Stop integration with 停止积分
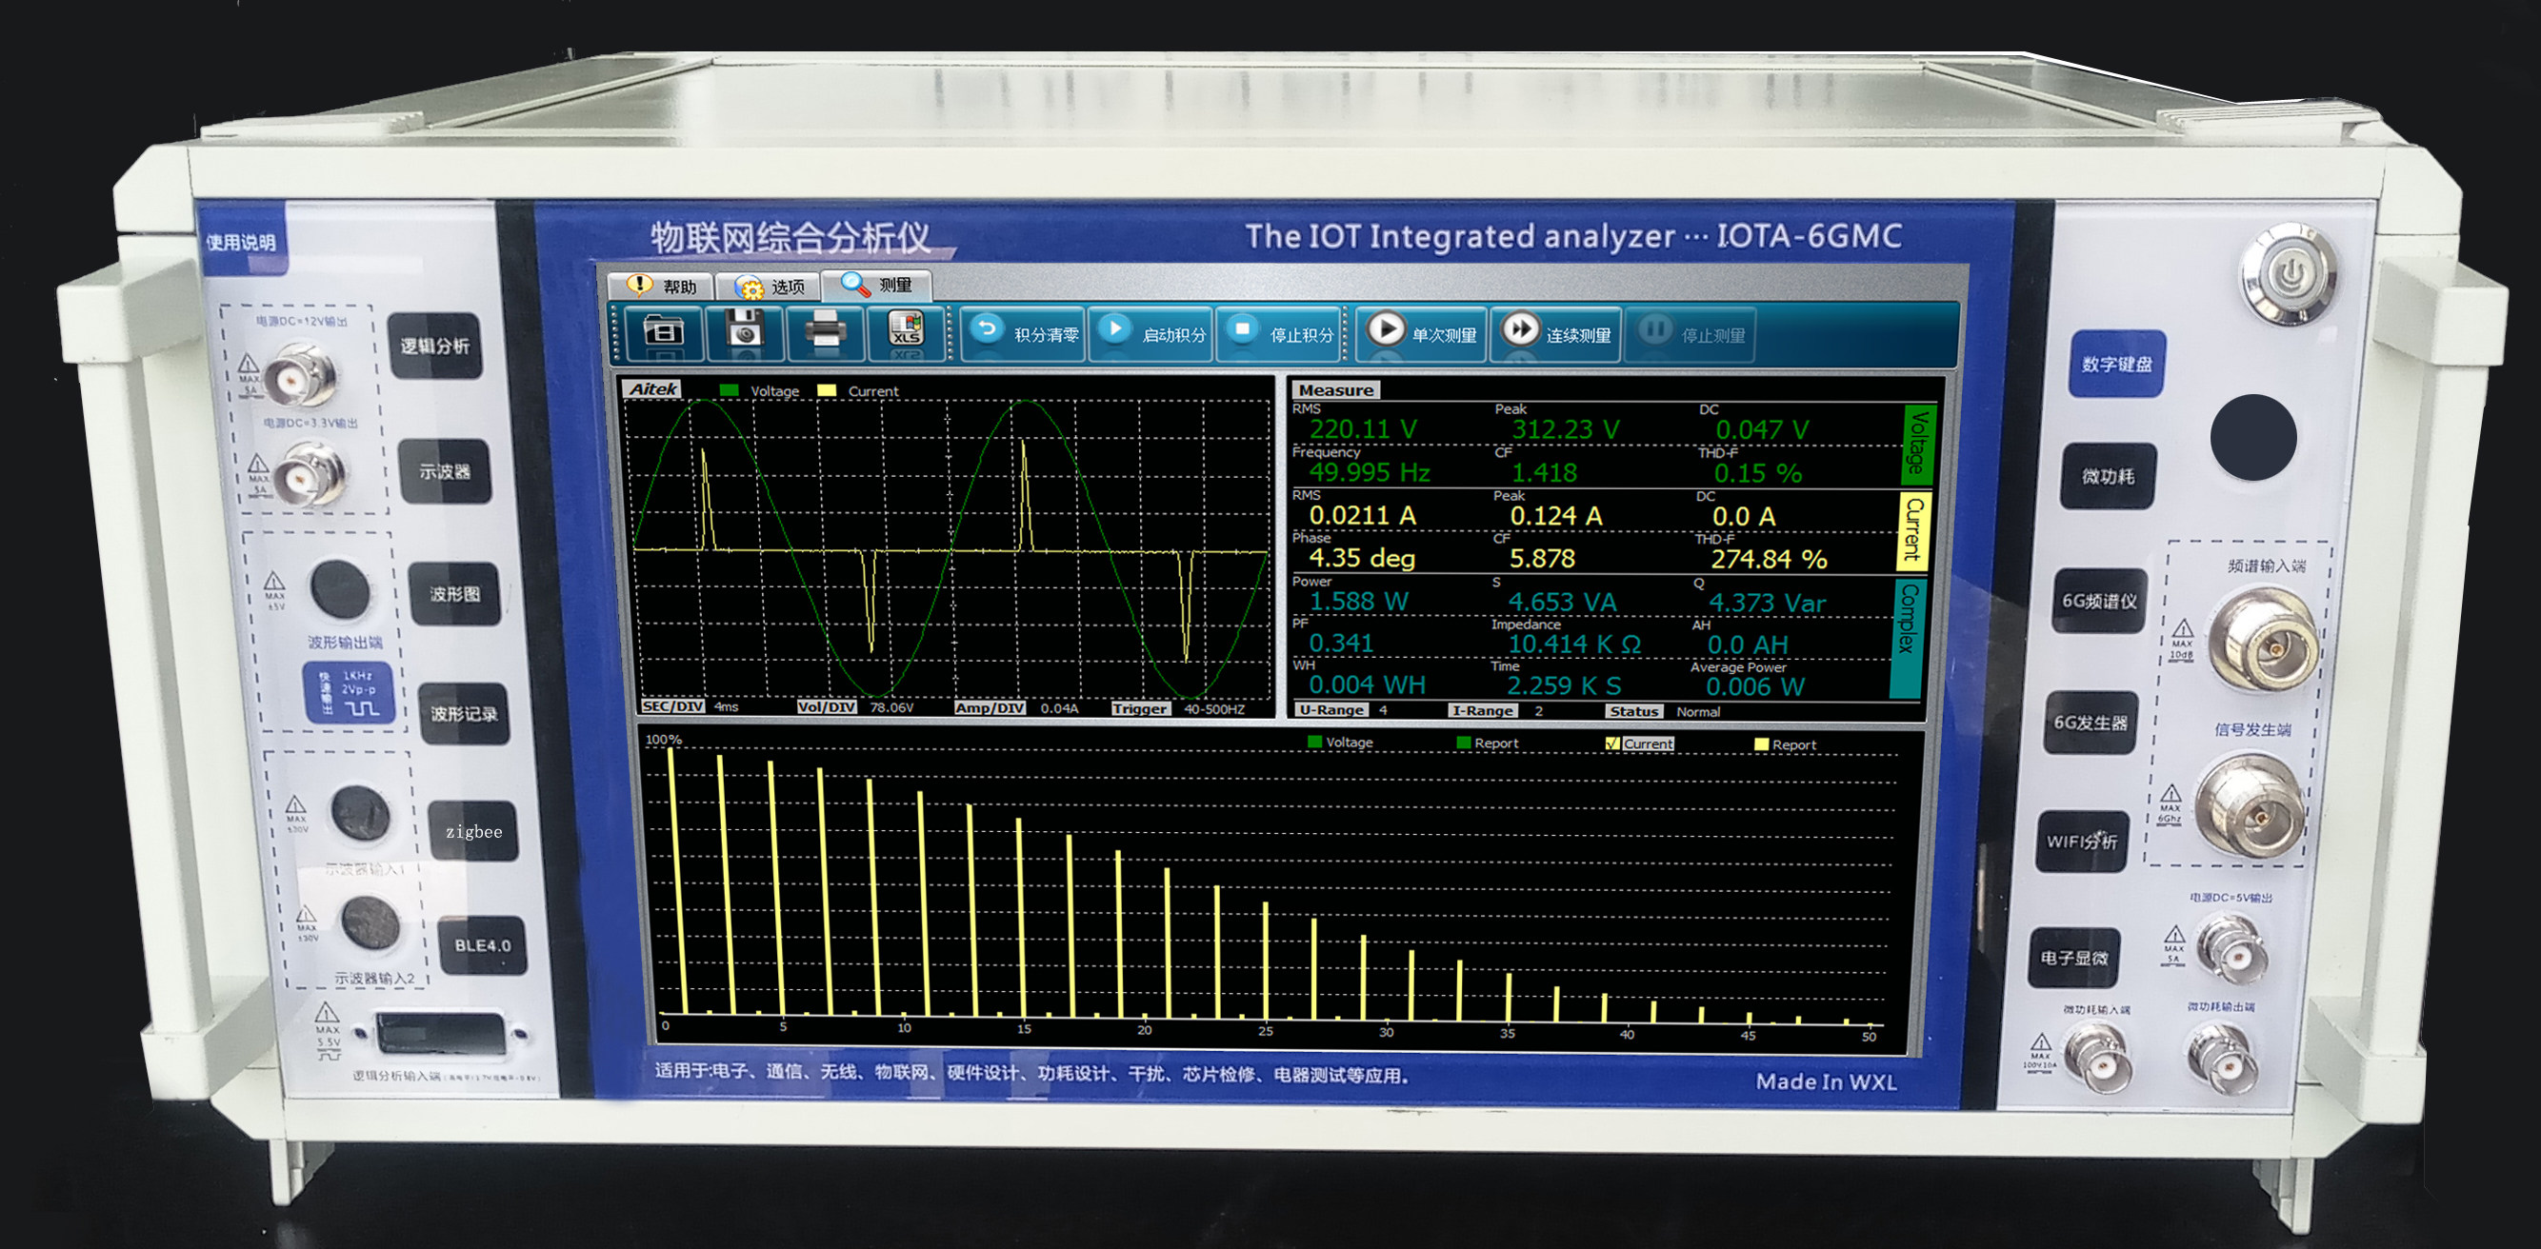The width and height of the screenshot is (2541, 1249). coord(1279,334)
